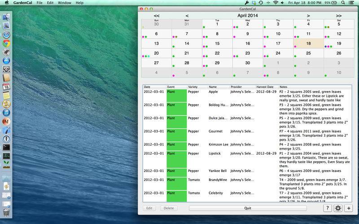The height and width of the screenshot is (224, 359).
Task: Open Spotlight search in menu bar
Action: (x=343, y=3)
